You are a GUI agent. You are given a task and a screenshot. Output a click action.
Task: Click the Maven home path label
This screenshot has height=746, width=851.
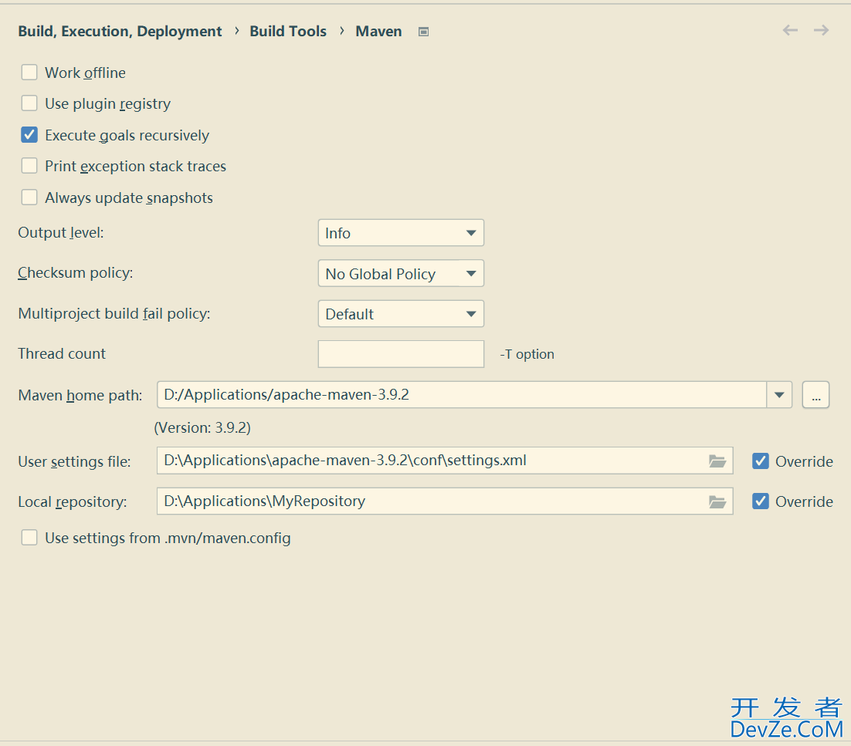click(x=80, y=395)
